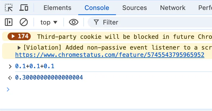Click the empty console prompt line
The image size is (212, 111).
tap(108, 89)
